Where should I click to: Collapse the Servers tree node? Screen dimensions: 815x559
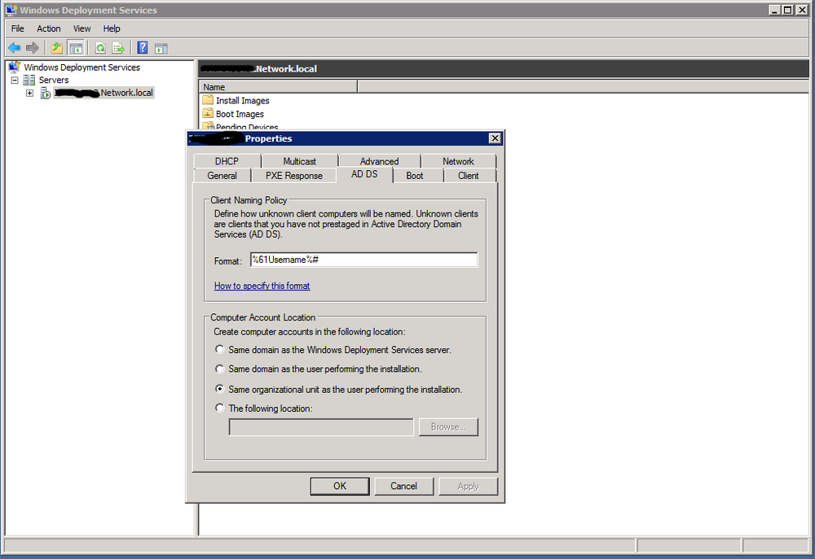[x=15, y=80]
